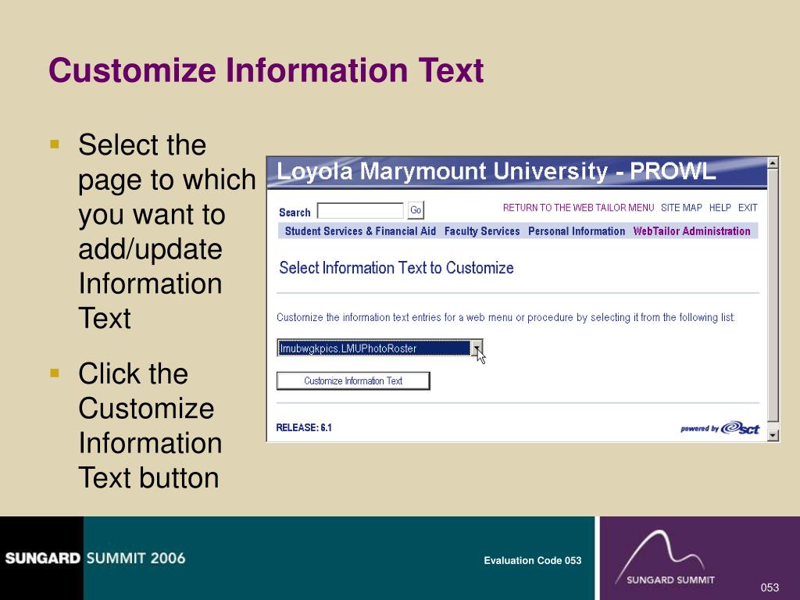Open the HELP link

point(720,208)
